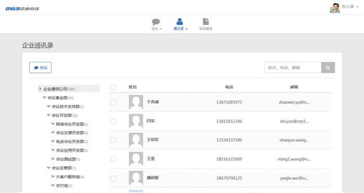Toggle the 网络会议开发部 chevron
This screenshot has height=193, width=364.
(53, 124)
